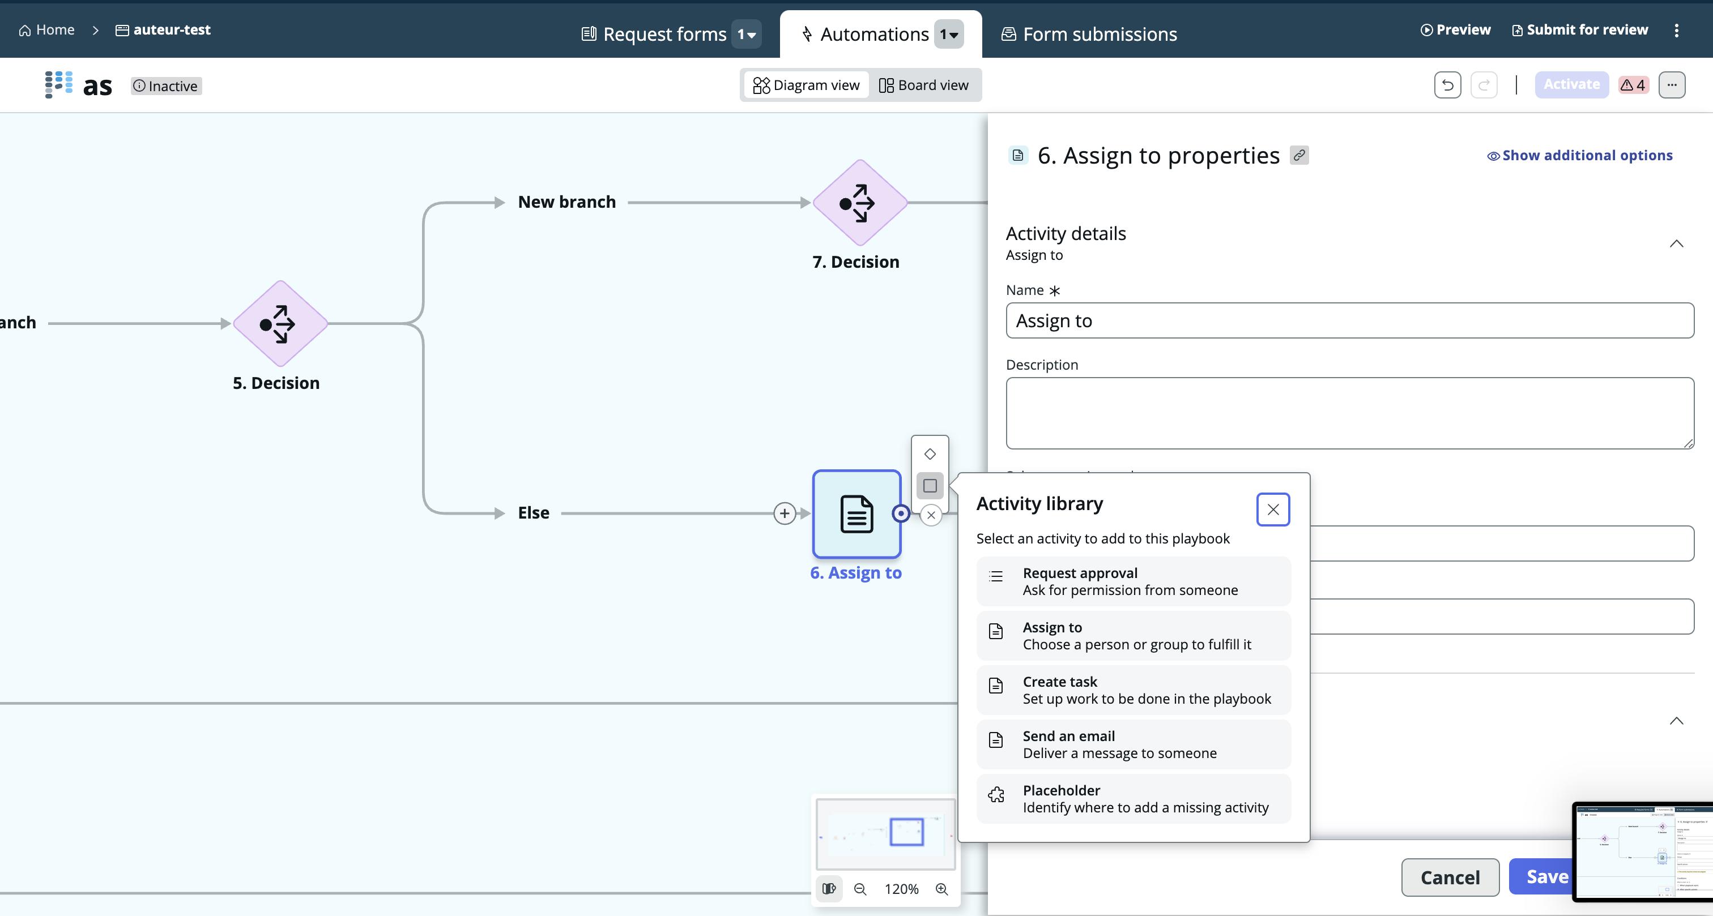Image resolution: width=1713 pixels, height=916 pixels.
Task: Select the 7. Decision node
Action: pyautogui.click(x=860, y=203)
